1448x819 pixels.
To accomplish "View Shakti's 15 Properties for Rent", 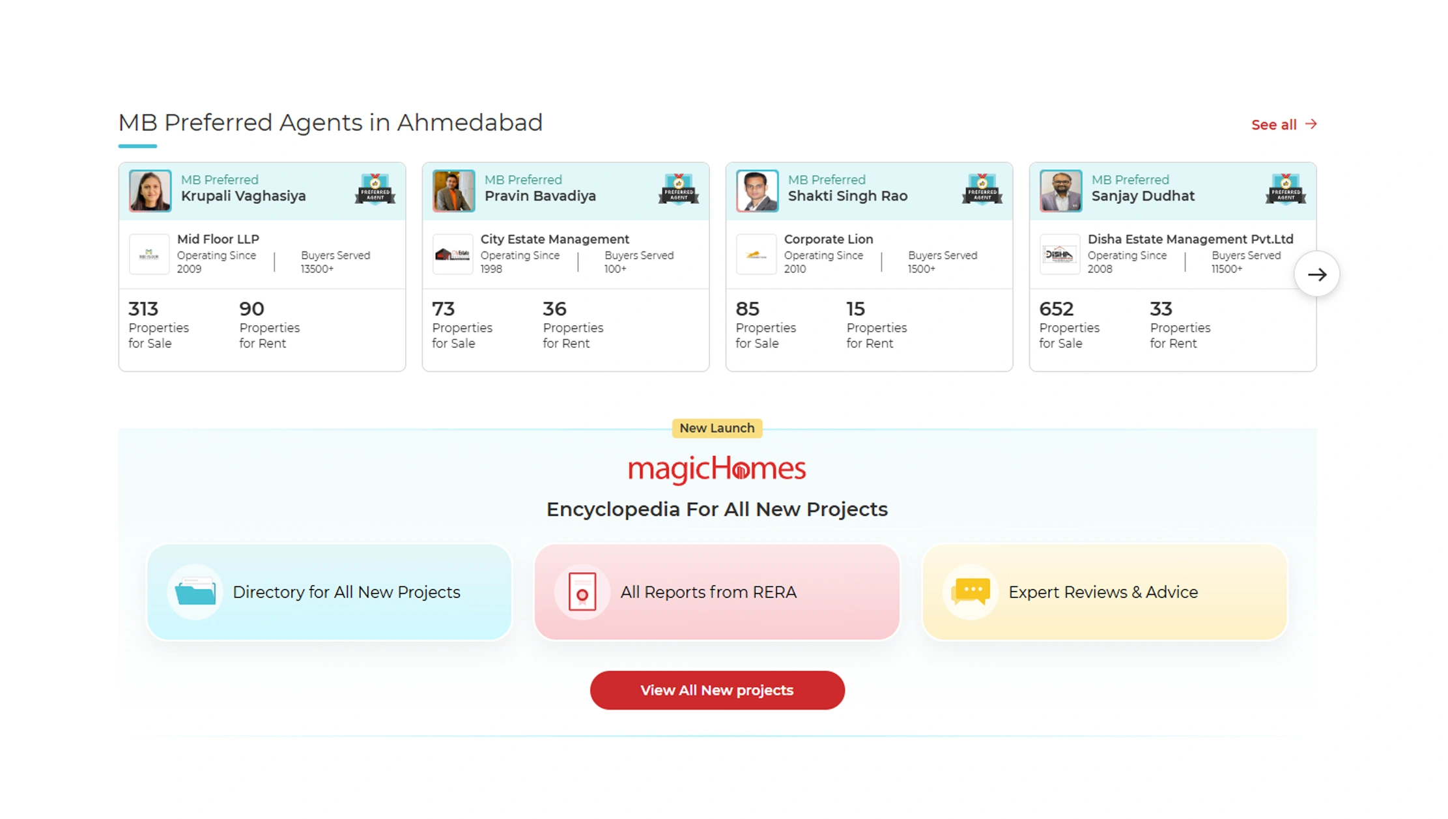I will (x=876, y=325).
